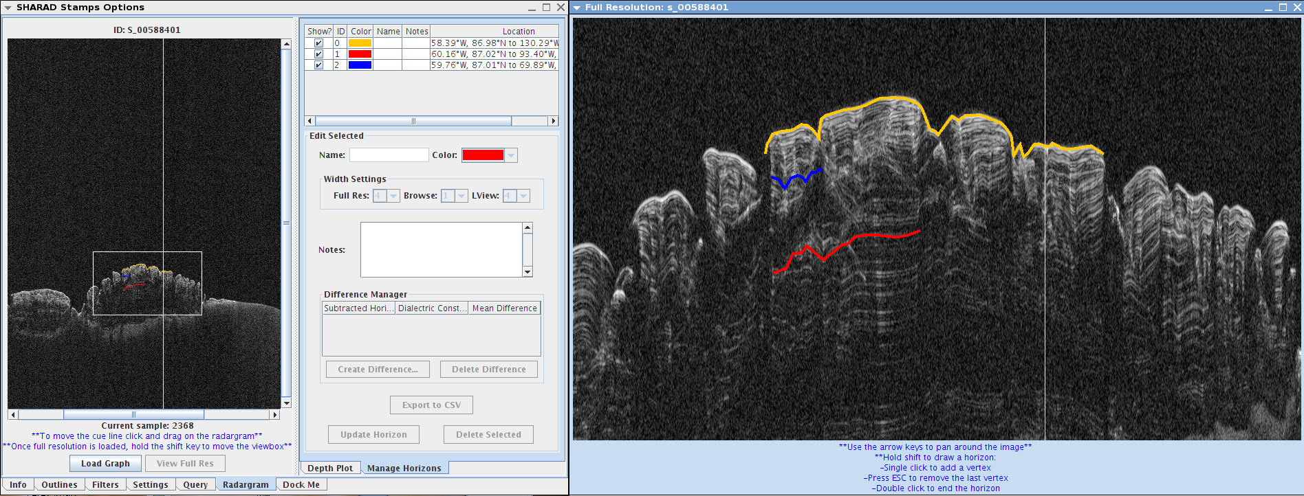
Task: Maximize the Full Resolution window
Action: pos(1283,8)
